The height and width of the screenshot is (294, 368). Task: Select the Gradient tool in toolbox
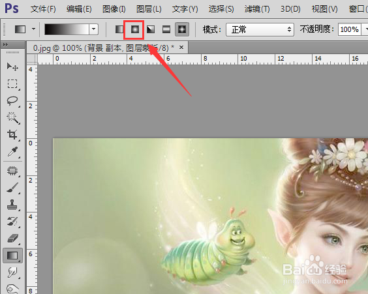point(12,256)
